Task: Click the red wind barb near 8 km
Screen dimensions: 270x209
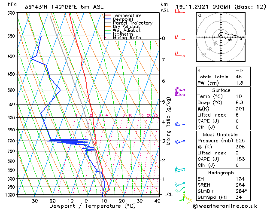Action: [x=180, y=38]
